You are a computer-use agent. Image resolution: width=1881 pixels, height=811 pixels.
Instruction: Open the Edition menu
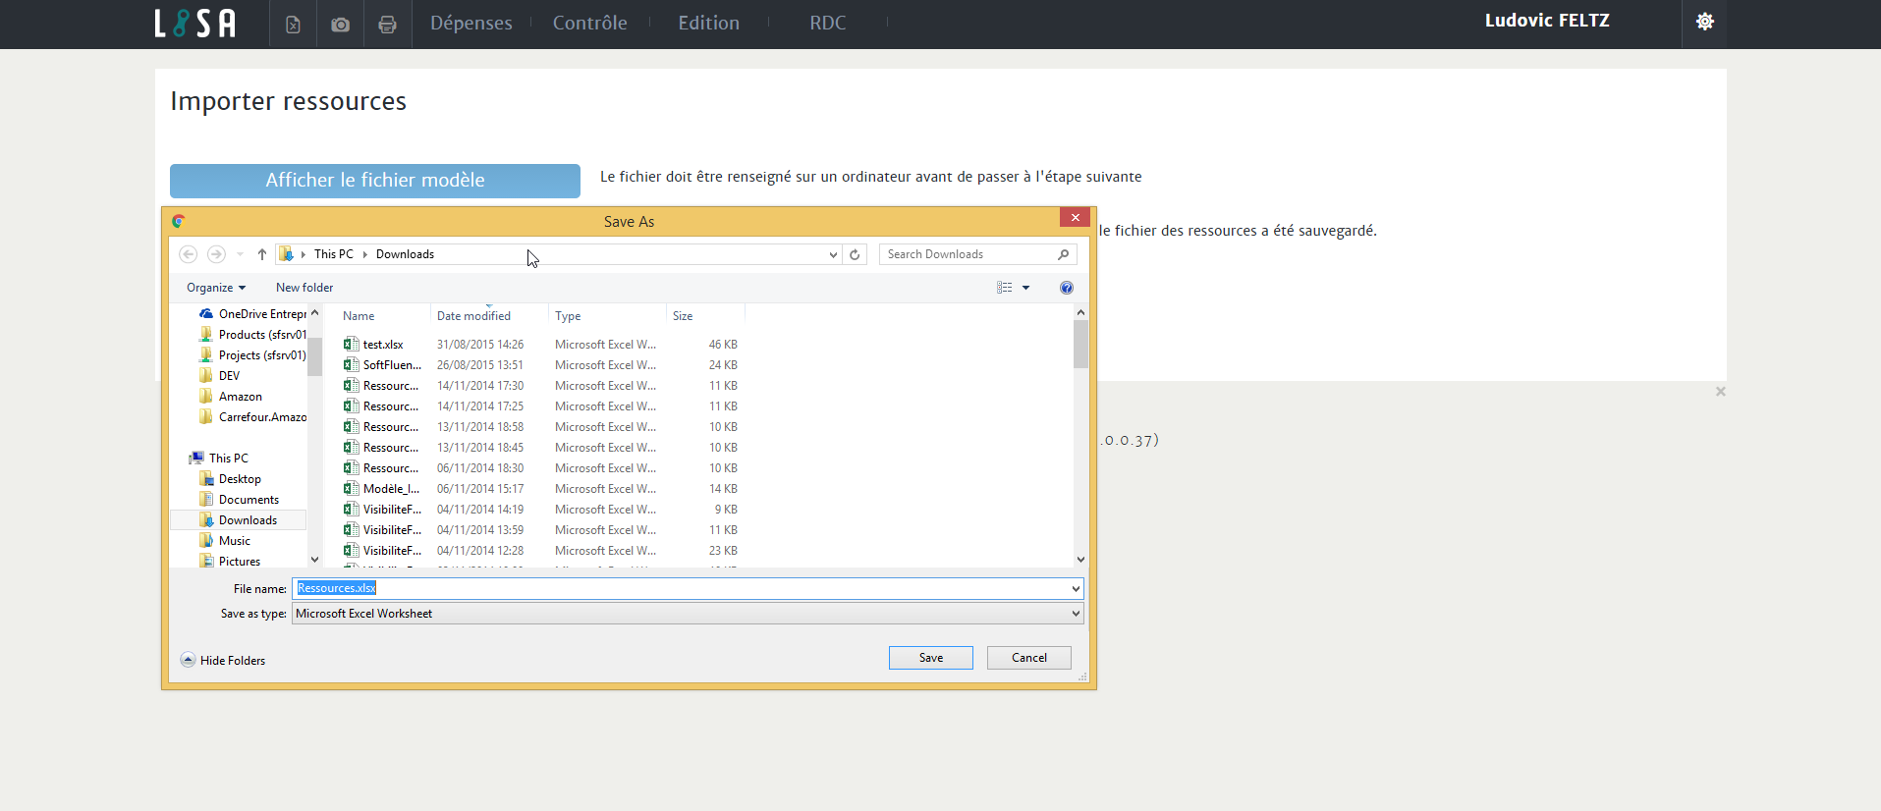tap(709, 23)
